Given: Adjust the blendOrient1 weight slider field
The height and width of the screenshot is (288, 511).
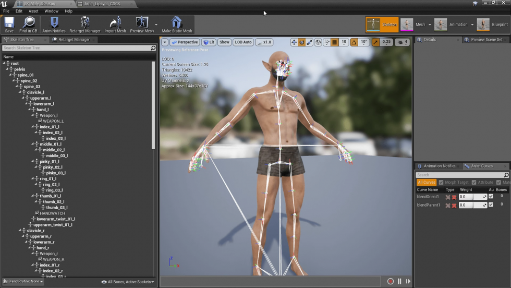Looking at the screenshot, I should point(473,197).
